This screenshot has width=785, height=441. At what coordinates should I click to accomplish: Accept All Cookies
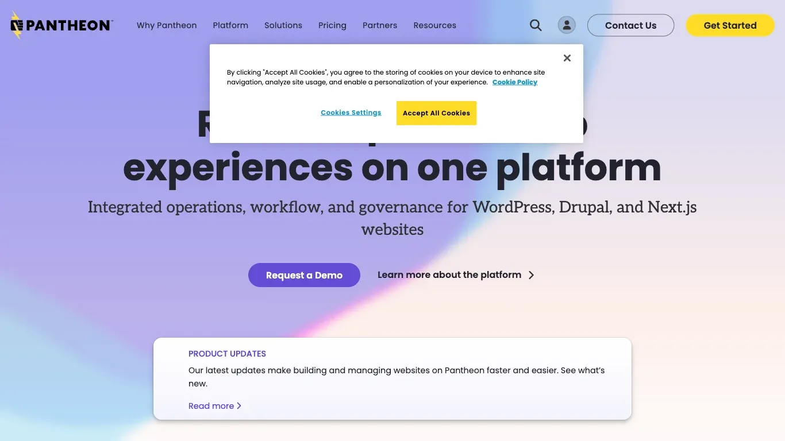[436, 113]
